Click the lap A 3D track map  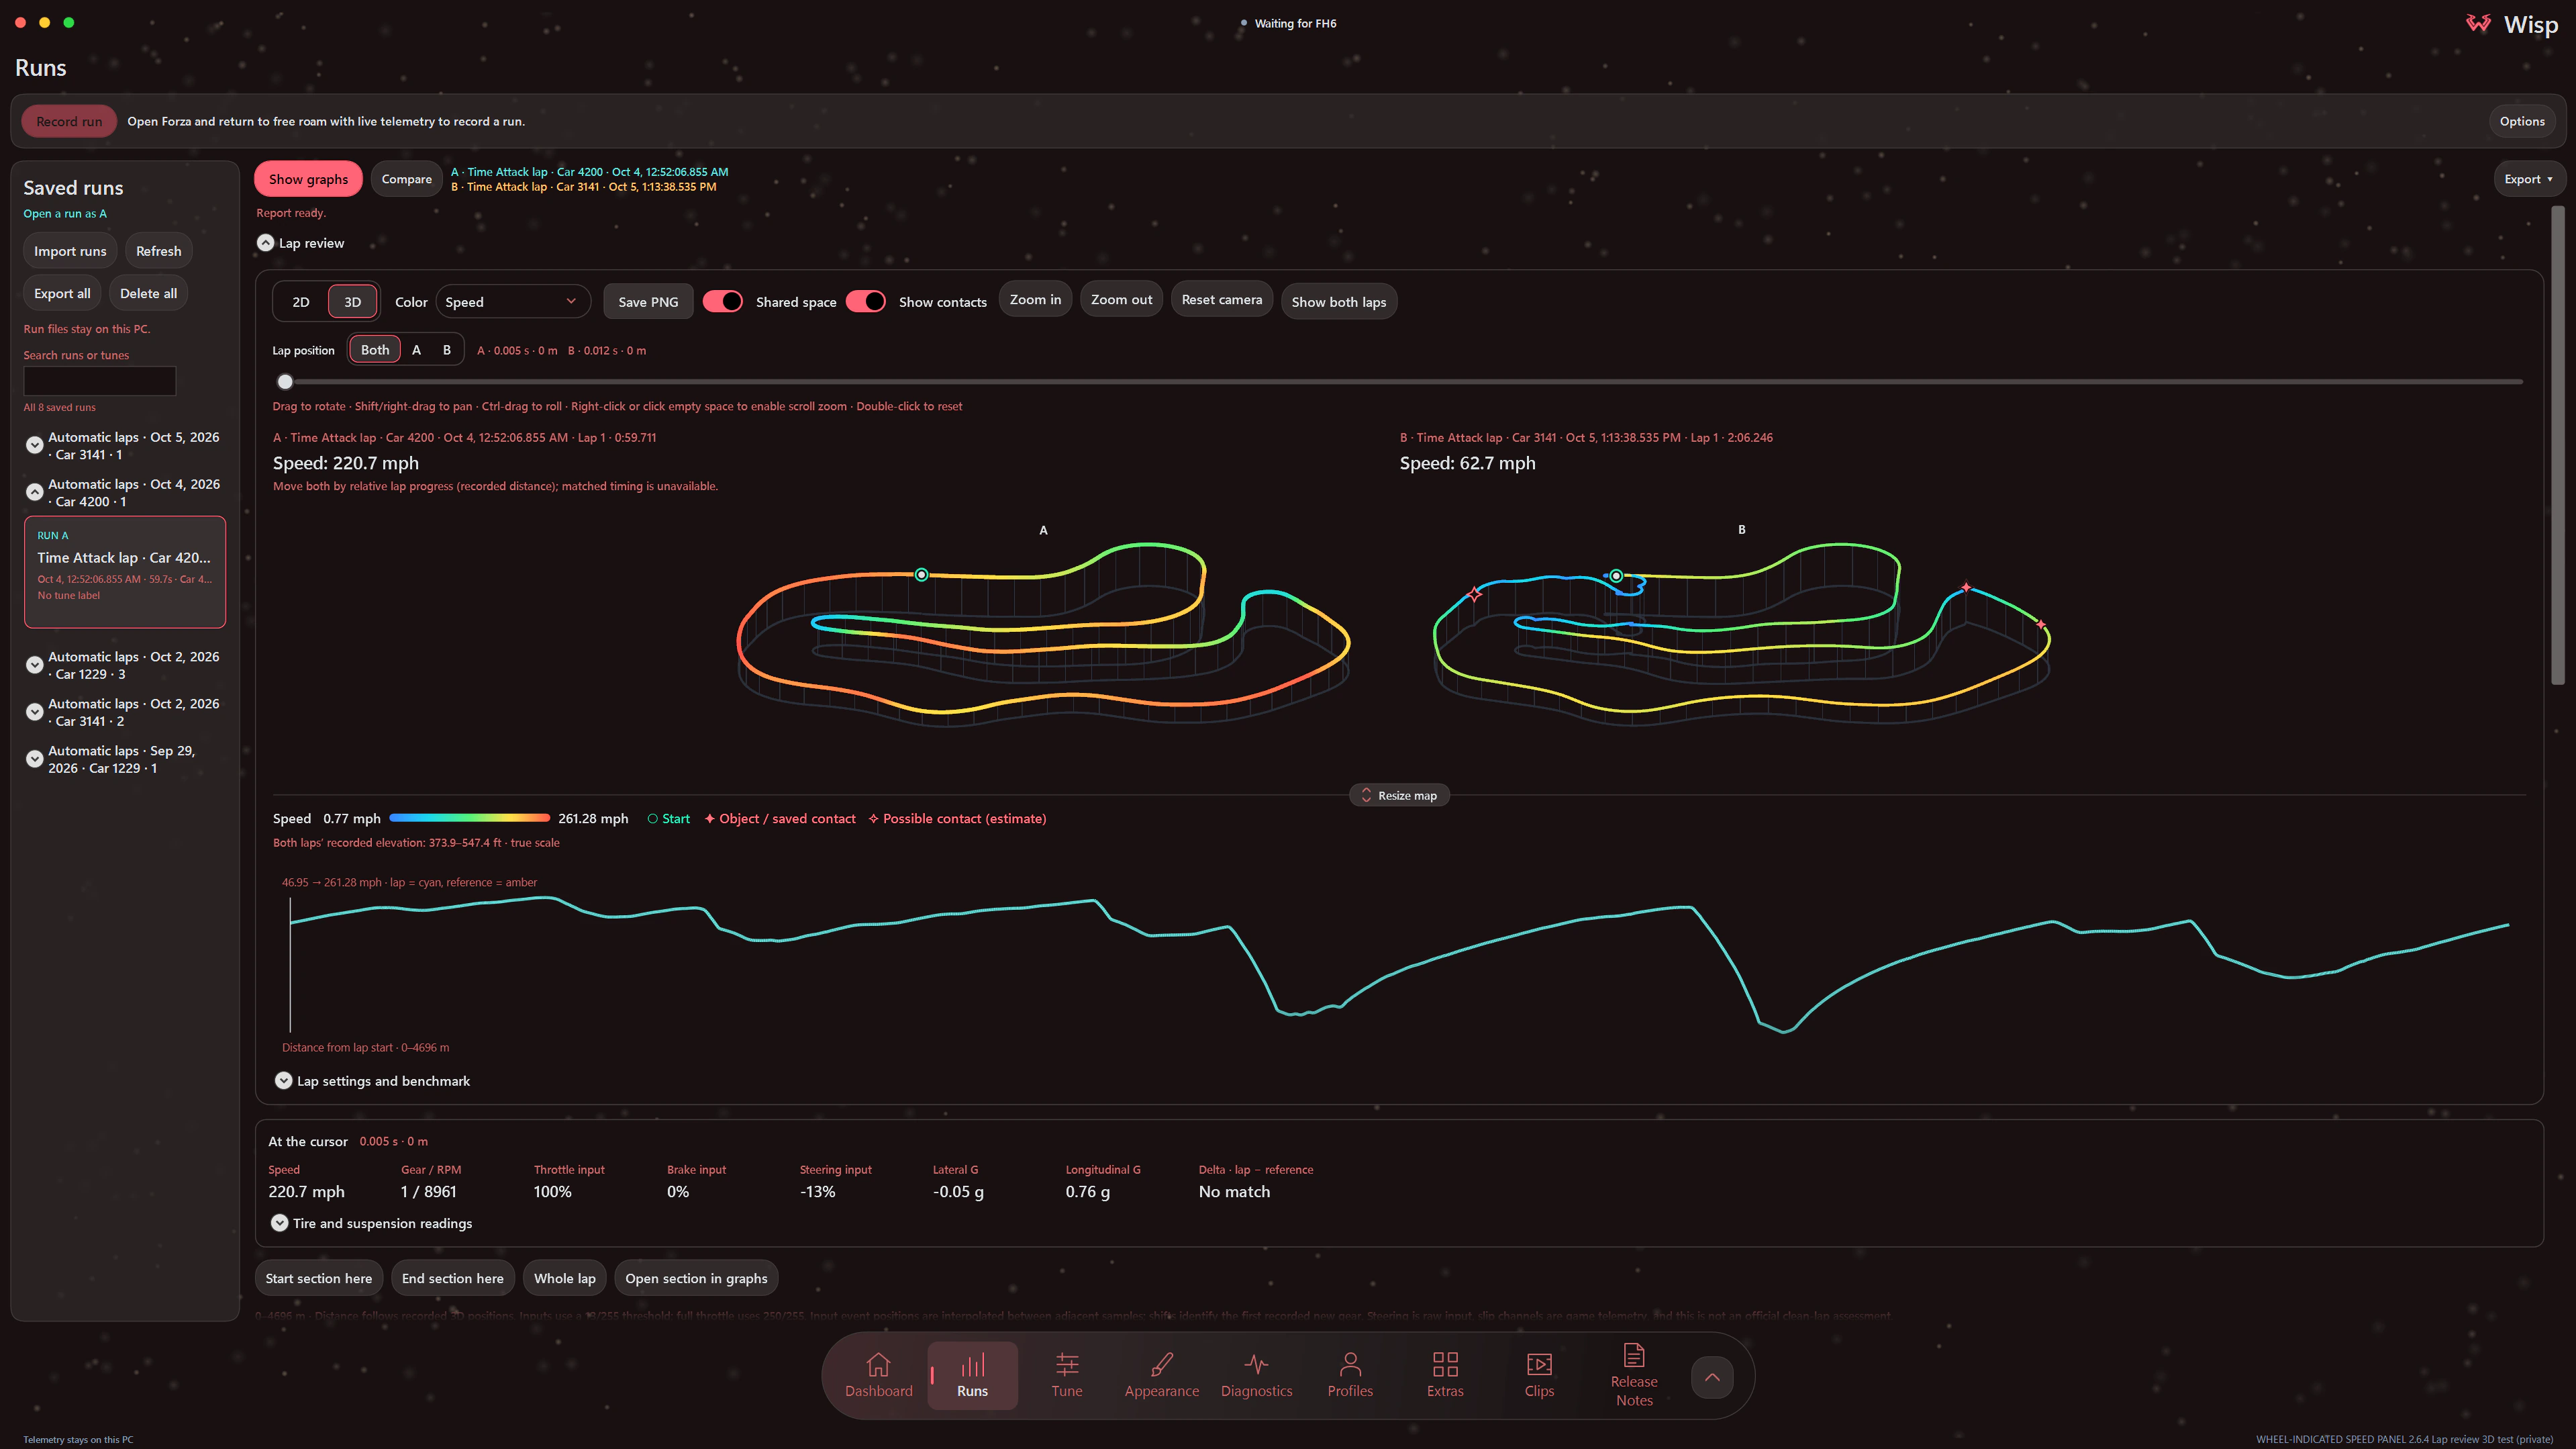(1043, 635)
